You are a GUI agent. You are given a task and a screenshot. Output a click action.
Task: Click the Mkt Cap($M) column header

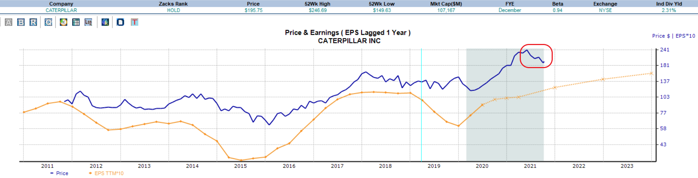[446, 4]
